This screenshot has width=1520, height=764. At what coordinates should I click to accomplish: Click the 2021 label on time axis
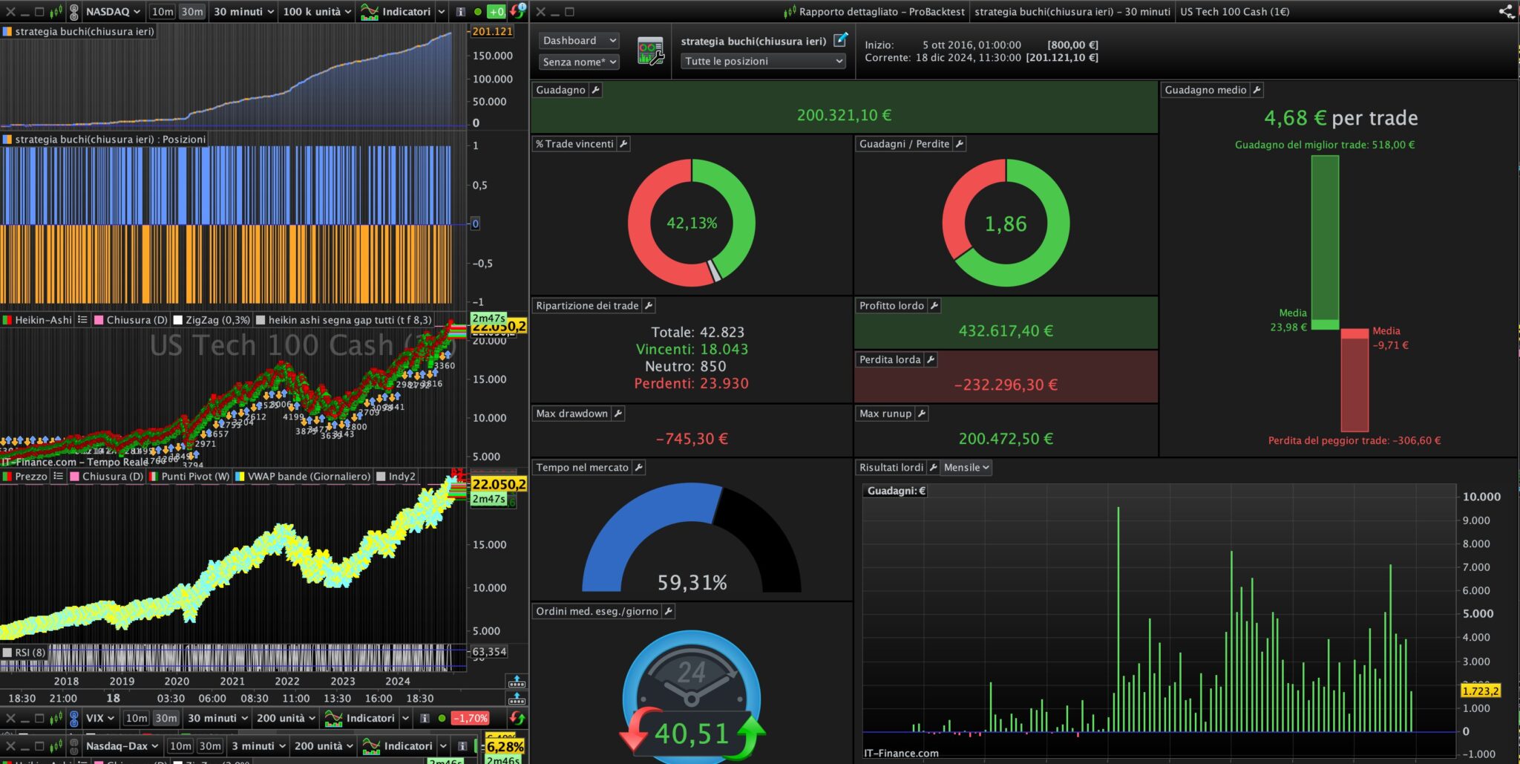click(x=232, y=681)
